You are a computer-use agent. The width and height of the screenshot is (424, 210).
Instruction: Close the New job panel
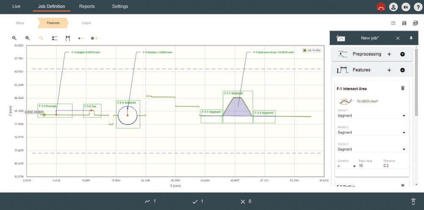(398, 38)
